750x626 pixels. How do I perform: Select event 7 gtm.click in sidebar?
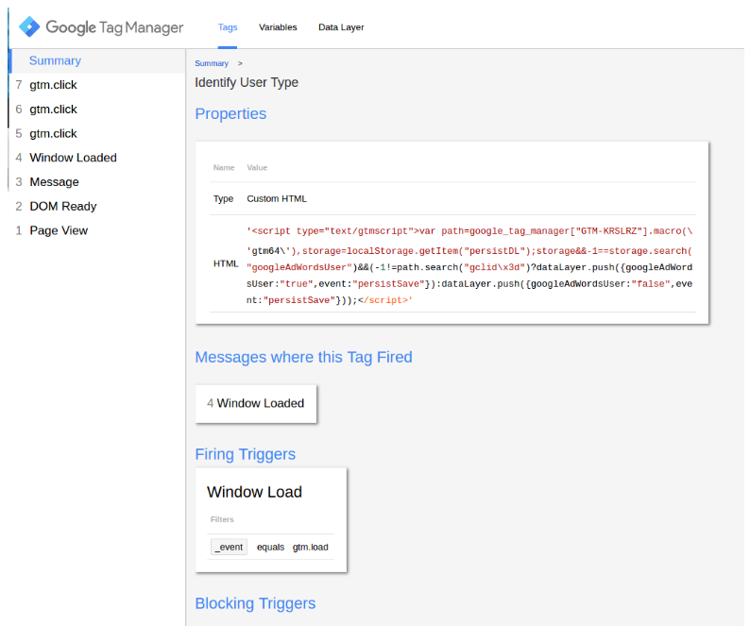tap(53, 85)
